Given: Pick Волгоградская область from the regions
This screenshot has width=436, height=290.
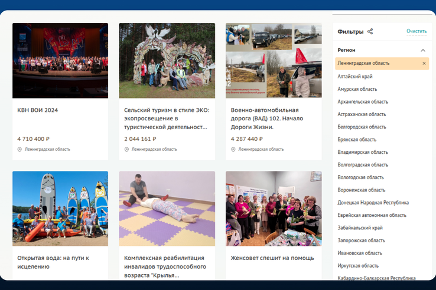Looking at the screenshot, I should pos(363,164).
